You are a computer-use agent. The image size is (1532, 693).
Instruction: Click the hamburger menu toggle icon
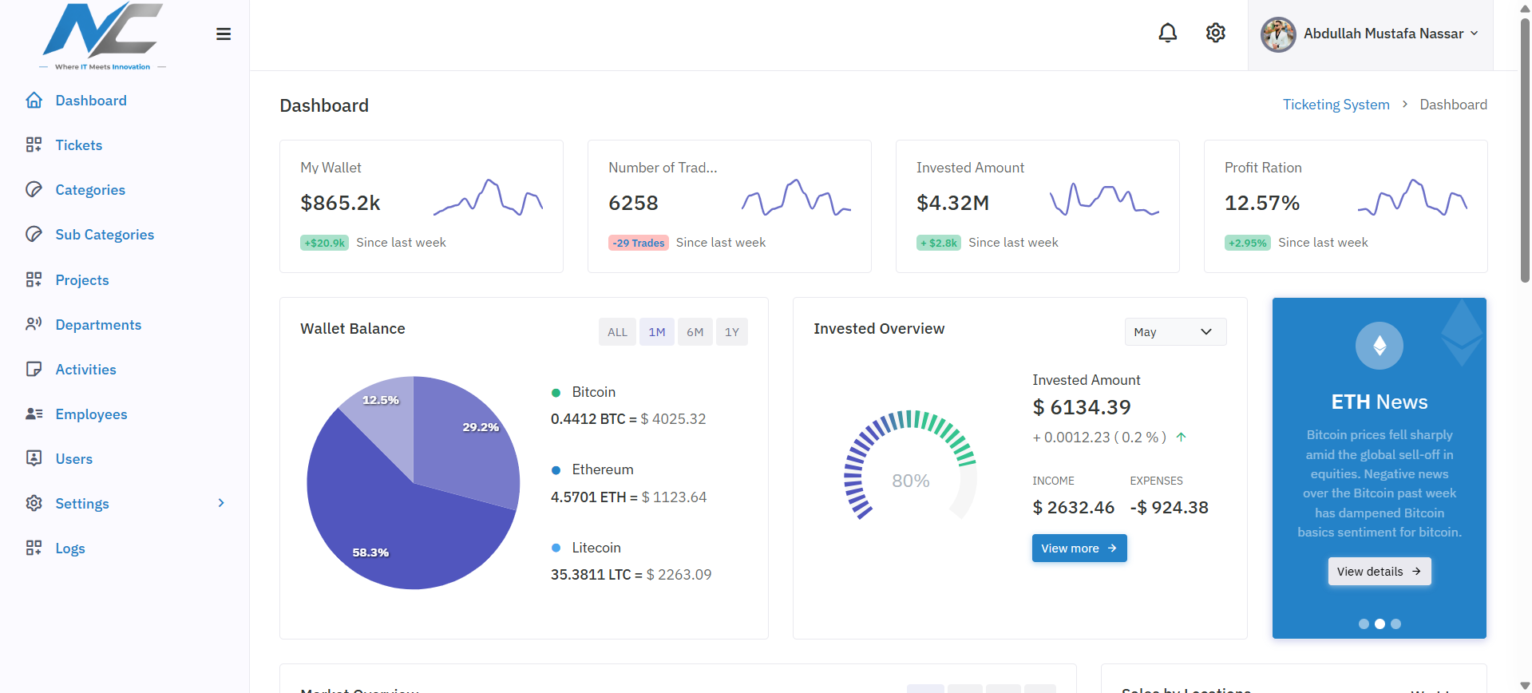[x=224, y=34]
